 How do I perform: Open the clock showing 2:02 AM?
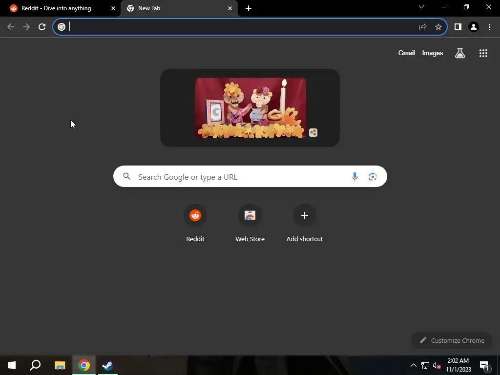458,365
